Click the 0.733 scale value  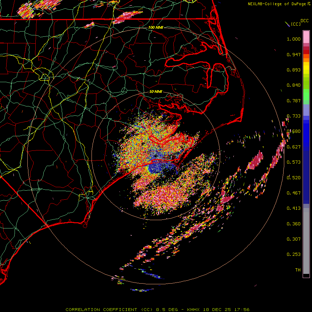pos(294,116)
